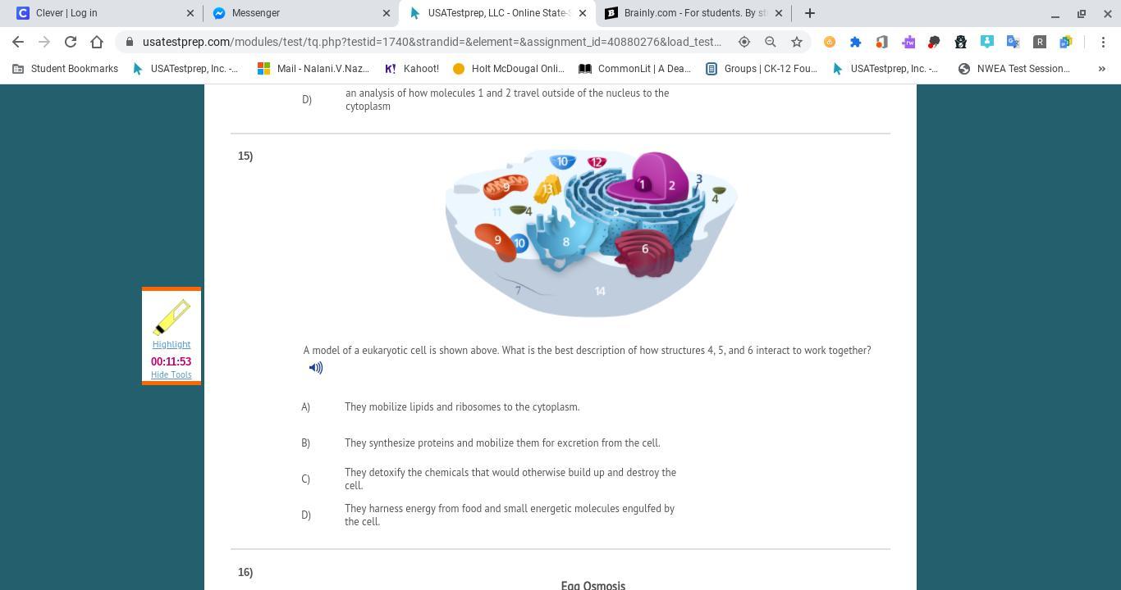Click the address bar URL field
The height and width of the screenshot is (590, 1121).
[432, 42]
